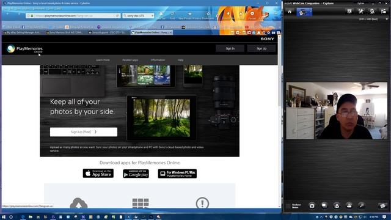Image resolution: width=391 pixels, height=220 pixels.
Task: Click the Home icon in WebCam Companion
Action: pyautogui.click(x=290, y=12)
